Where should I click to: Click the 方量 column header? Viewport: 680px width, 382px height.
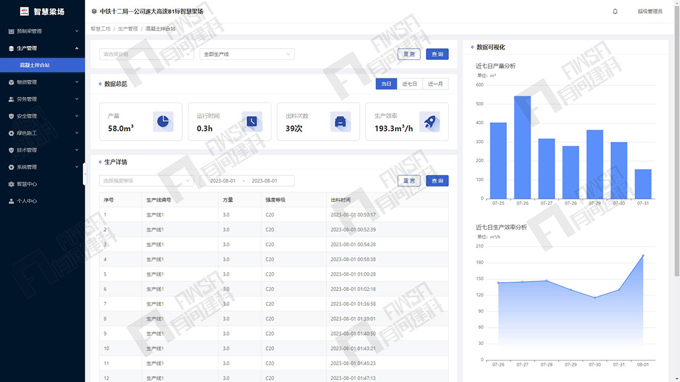point(227,200)
